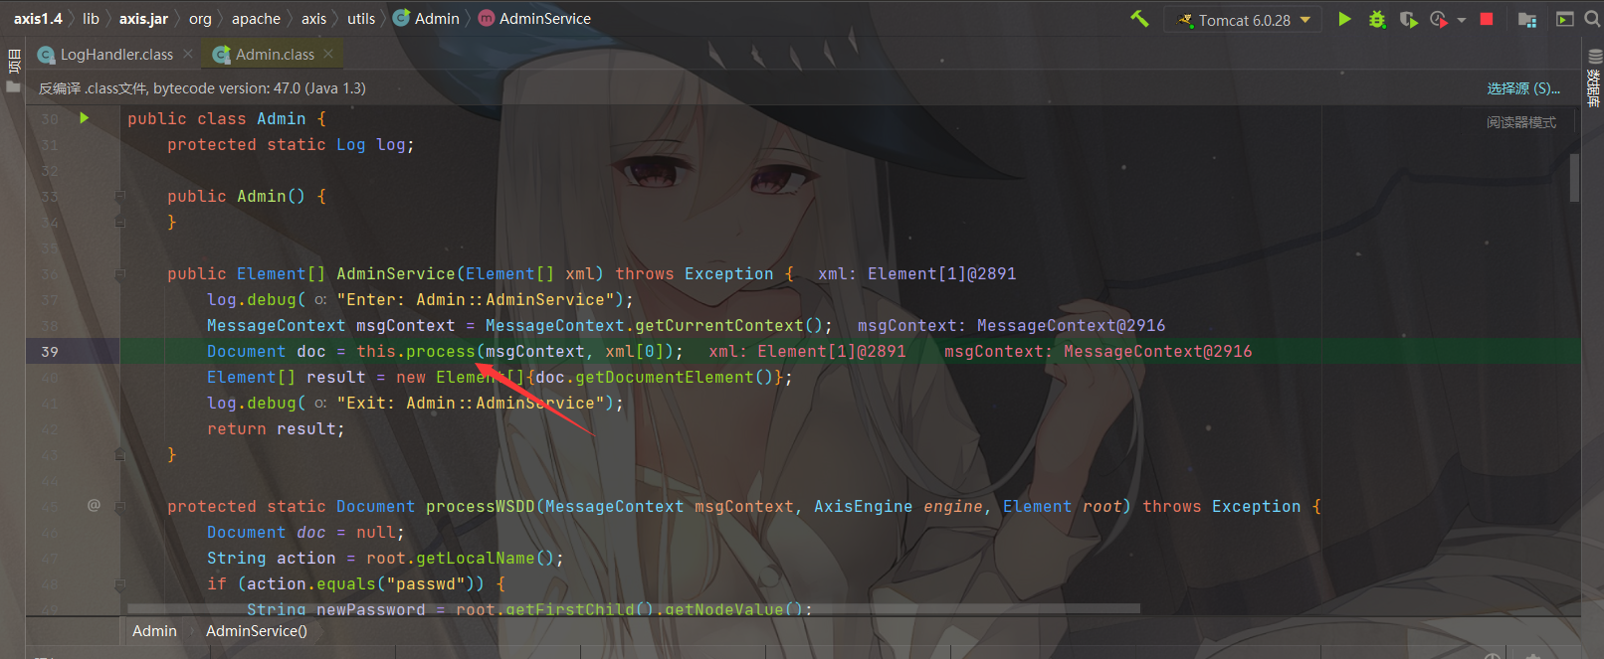This screenshot has width=1604, height=659.
Task: Click return result statement
Action: pyautogui.click(x=276, y=429)
